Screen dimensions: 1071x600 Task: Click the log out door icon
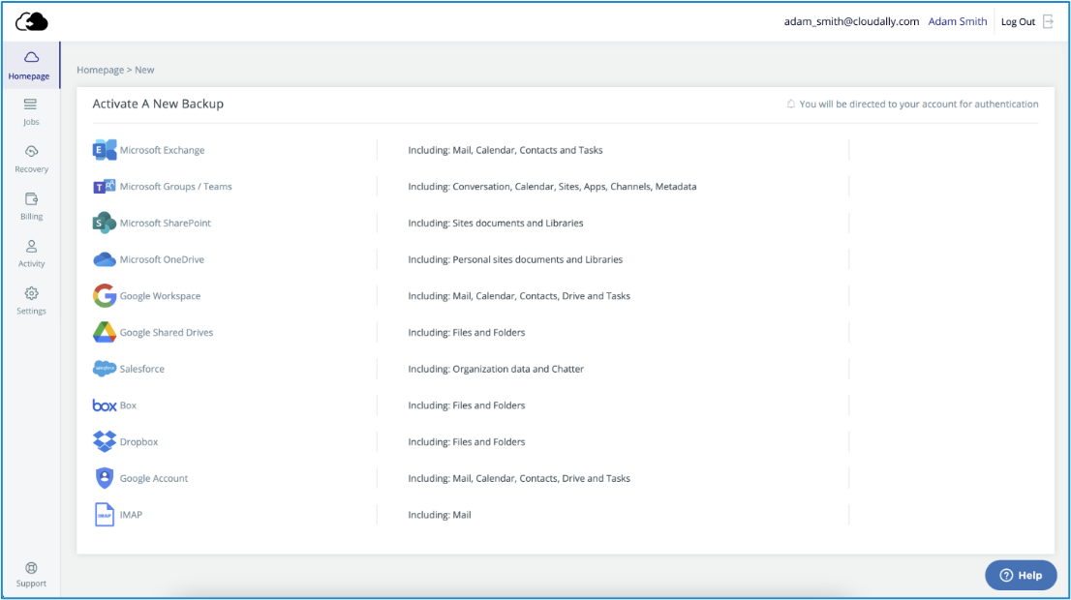[1049, 22]
